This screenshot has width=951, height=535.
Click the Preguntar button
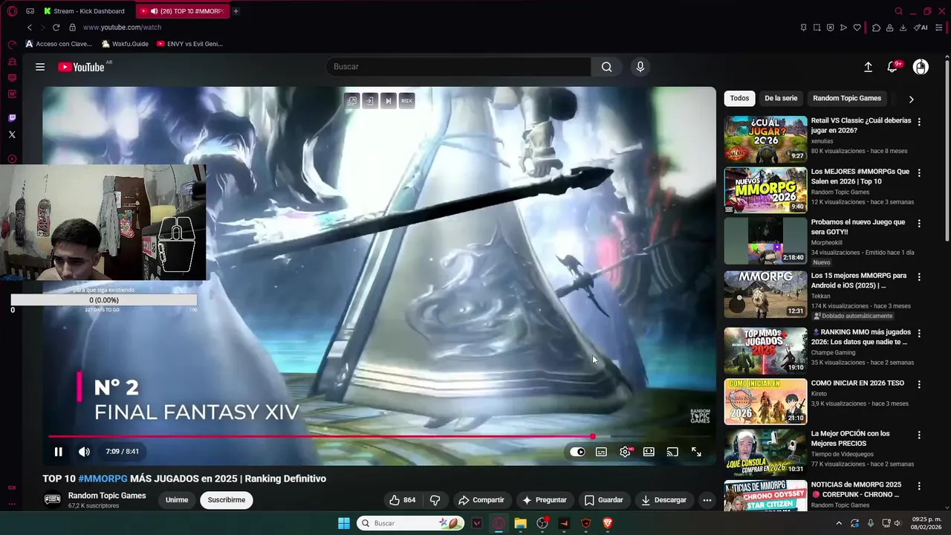545,500
